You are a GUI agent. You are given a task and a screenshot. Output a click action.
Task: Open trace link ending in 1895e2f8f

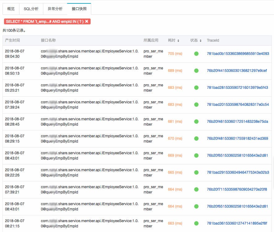pos(237,223)
